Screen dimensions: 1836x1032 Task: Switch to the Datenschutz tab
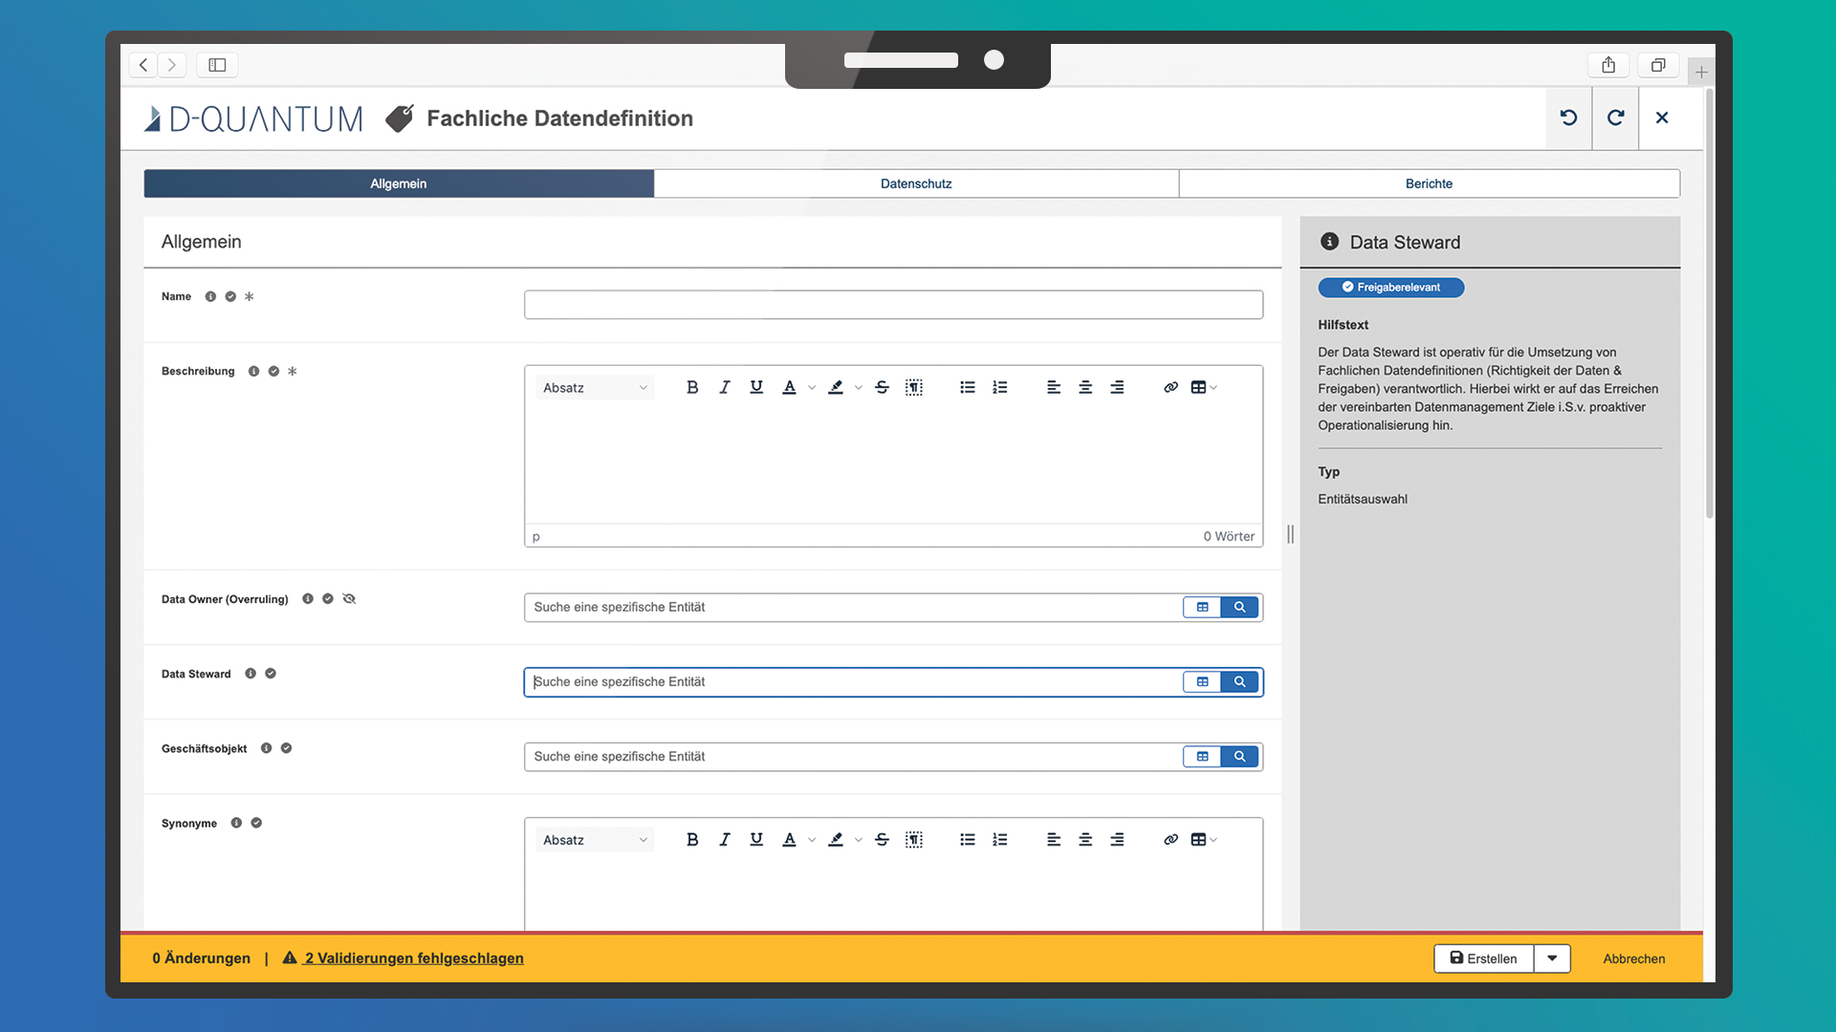(915, 183)
